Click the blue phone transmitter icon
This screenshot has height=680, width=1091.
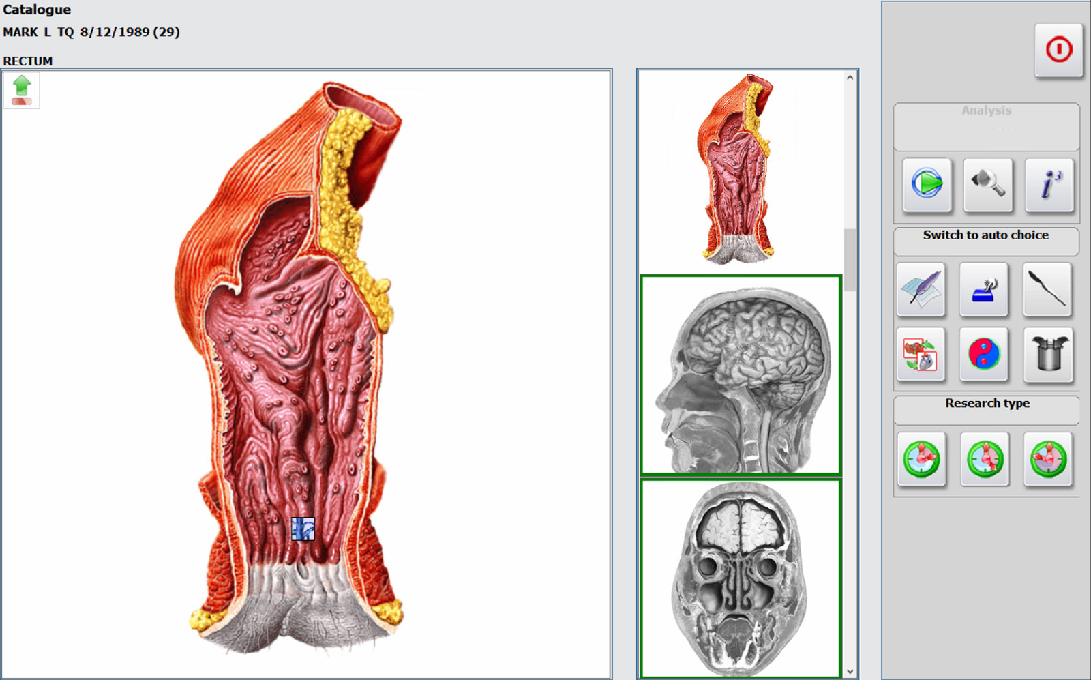[x=984, y=289]
